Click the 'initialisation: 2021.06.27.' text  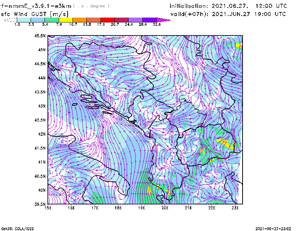(x=209, y=6)
